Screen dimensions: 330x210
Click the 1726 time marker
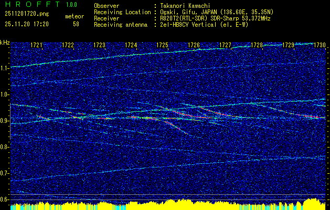194,45
